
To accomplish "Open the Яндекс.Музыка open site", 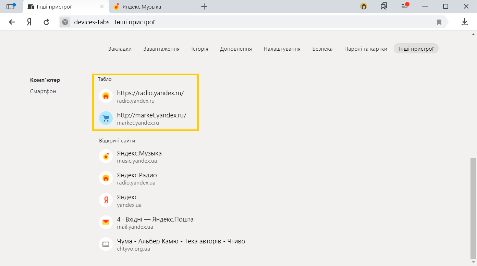I will [x=139, y=153].
